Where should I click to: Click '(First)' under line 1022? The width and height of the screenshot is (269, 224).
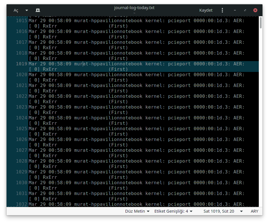click(x=118, y=101)
